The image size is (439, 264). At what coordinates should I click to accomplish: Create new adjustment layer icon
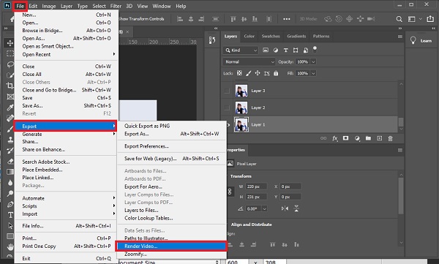point(357,138)
